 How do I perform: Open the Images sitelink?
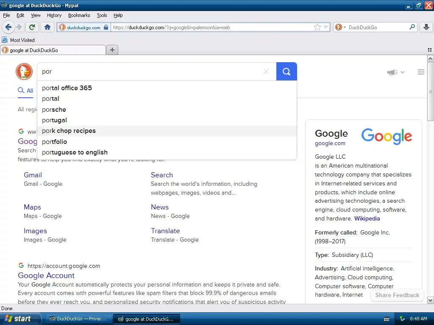tap(35, 231)
